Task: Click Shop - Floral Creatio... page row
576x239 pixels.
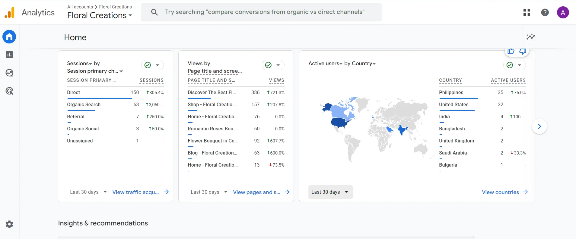Action: (x=236, y=105)
